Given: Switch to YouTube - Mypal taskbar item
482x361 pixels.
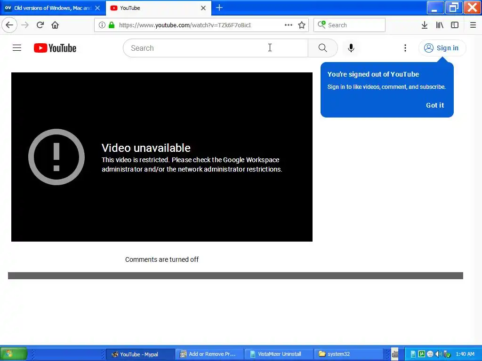Looking at the screenshot, I should tap(140, 354).
